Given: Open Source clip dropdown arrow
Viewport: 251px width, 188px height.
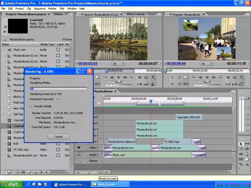Looking at the screenshot, I should 82,15.
